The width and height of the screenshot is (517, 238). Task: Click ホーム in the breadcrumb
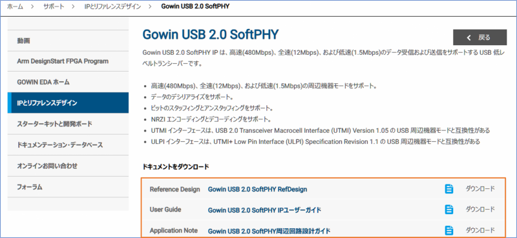pos(15,6)
